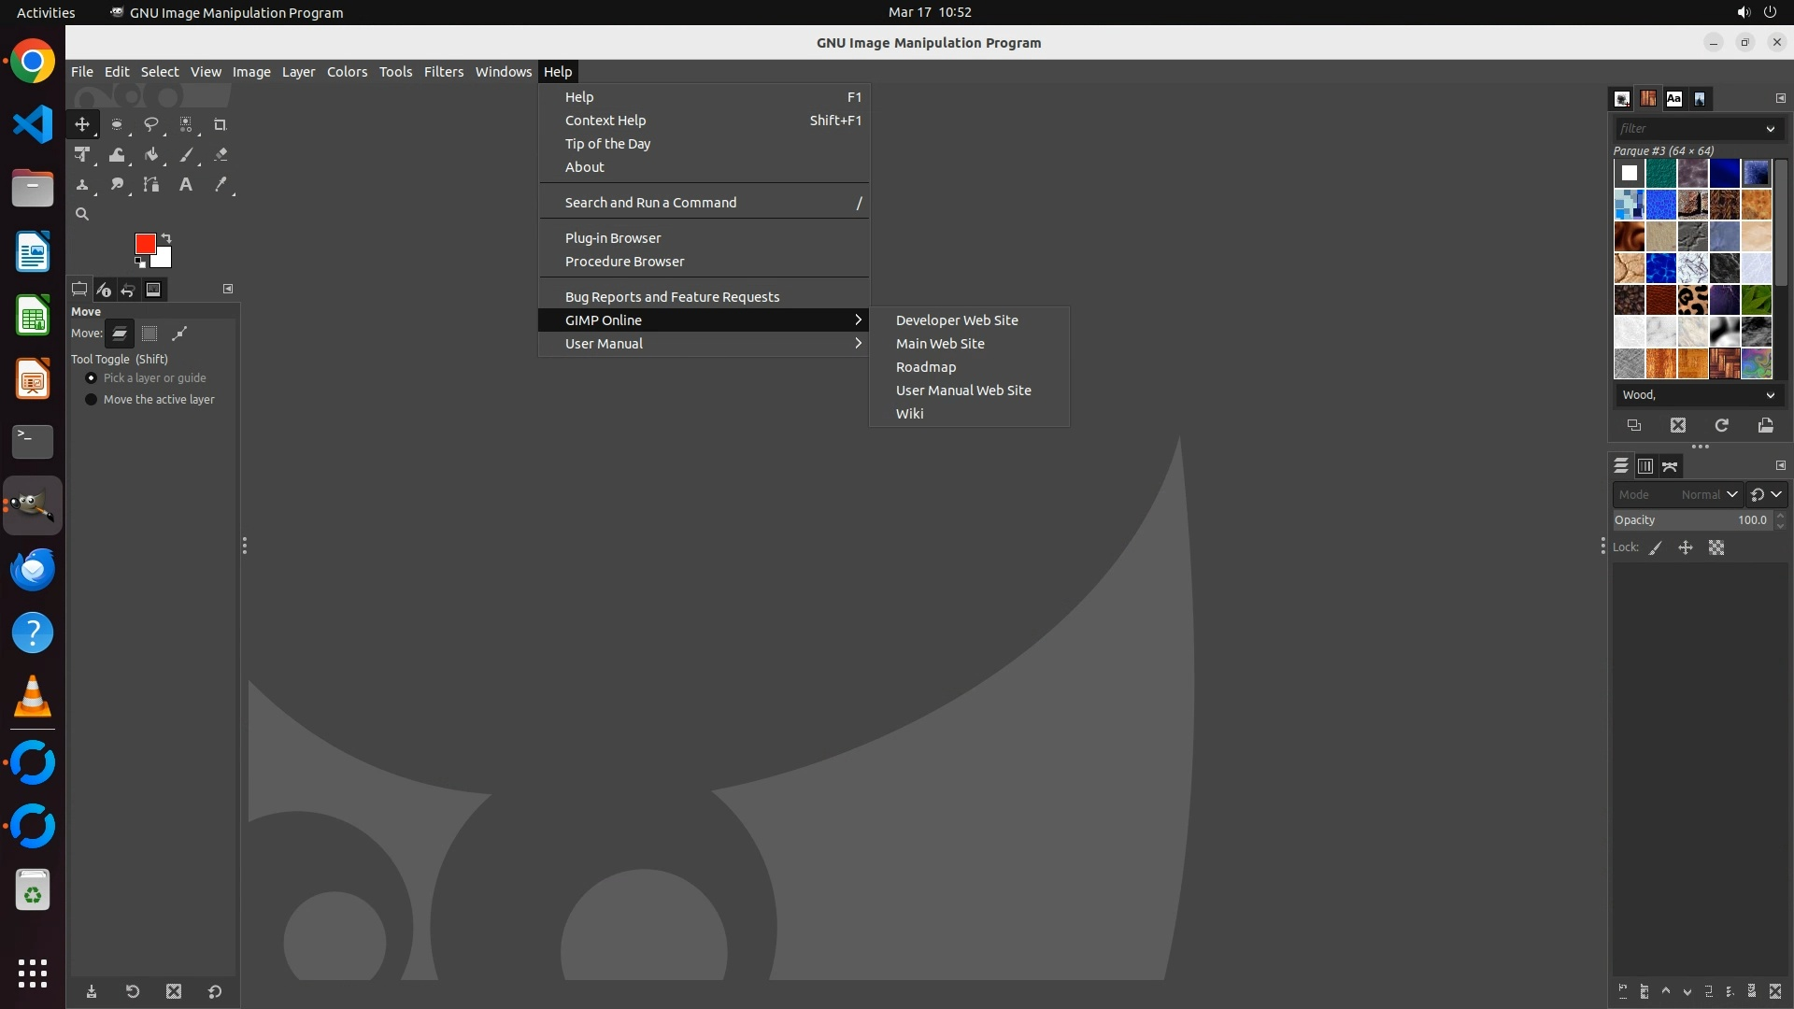Open the Filters menu

[443, 72]
